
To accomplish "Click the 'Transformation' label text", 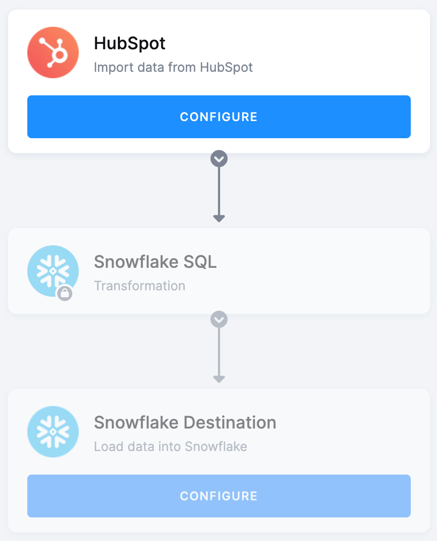I will (139, 285).
